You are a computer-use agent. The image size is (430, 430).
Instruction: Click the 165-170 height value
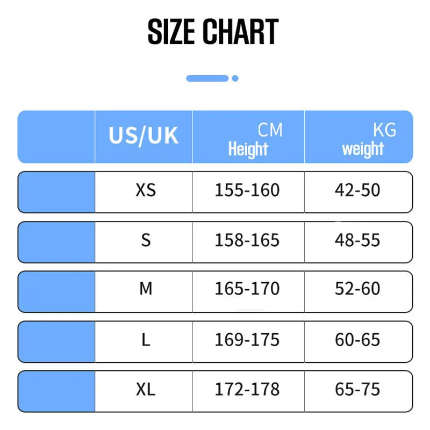click(x=247, y=289)
